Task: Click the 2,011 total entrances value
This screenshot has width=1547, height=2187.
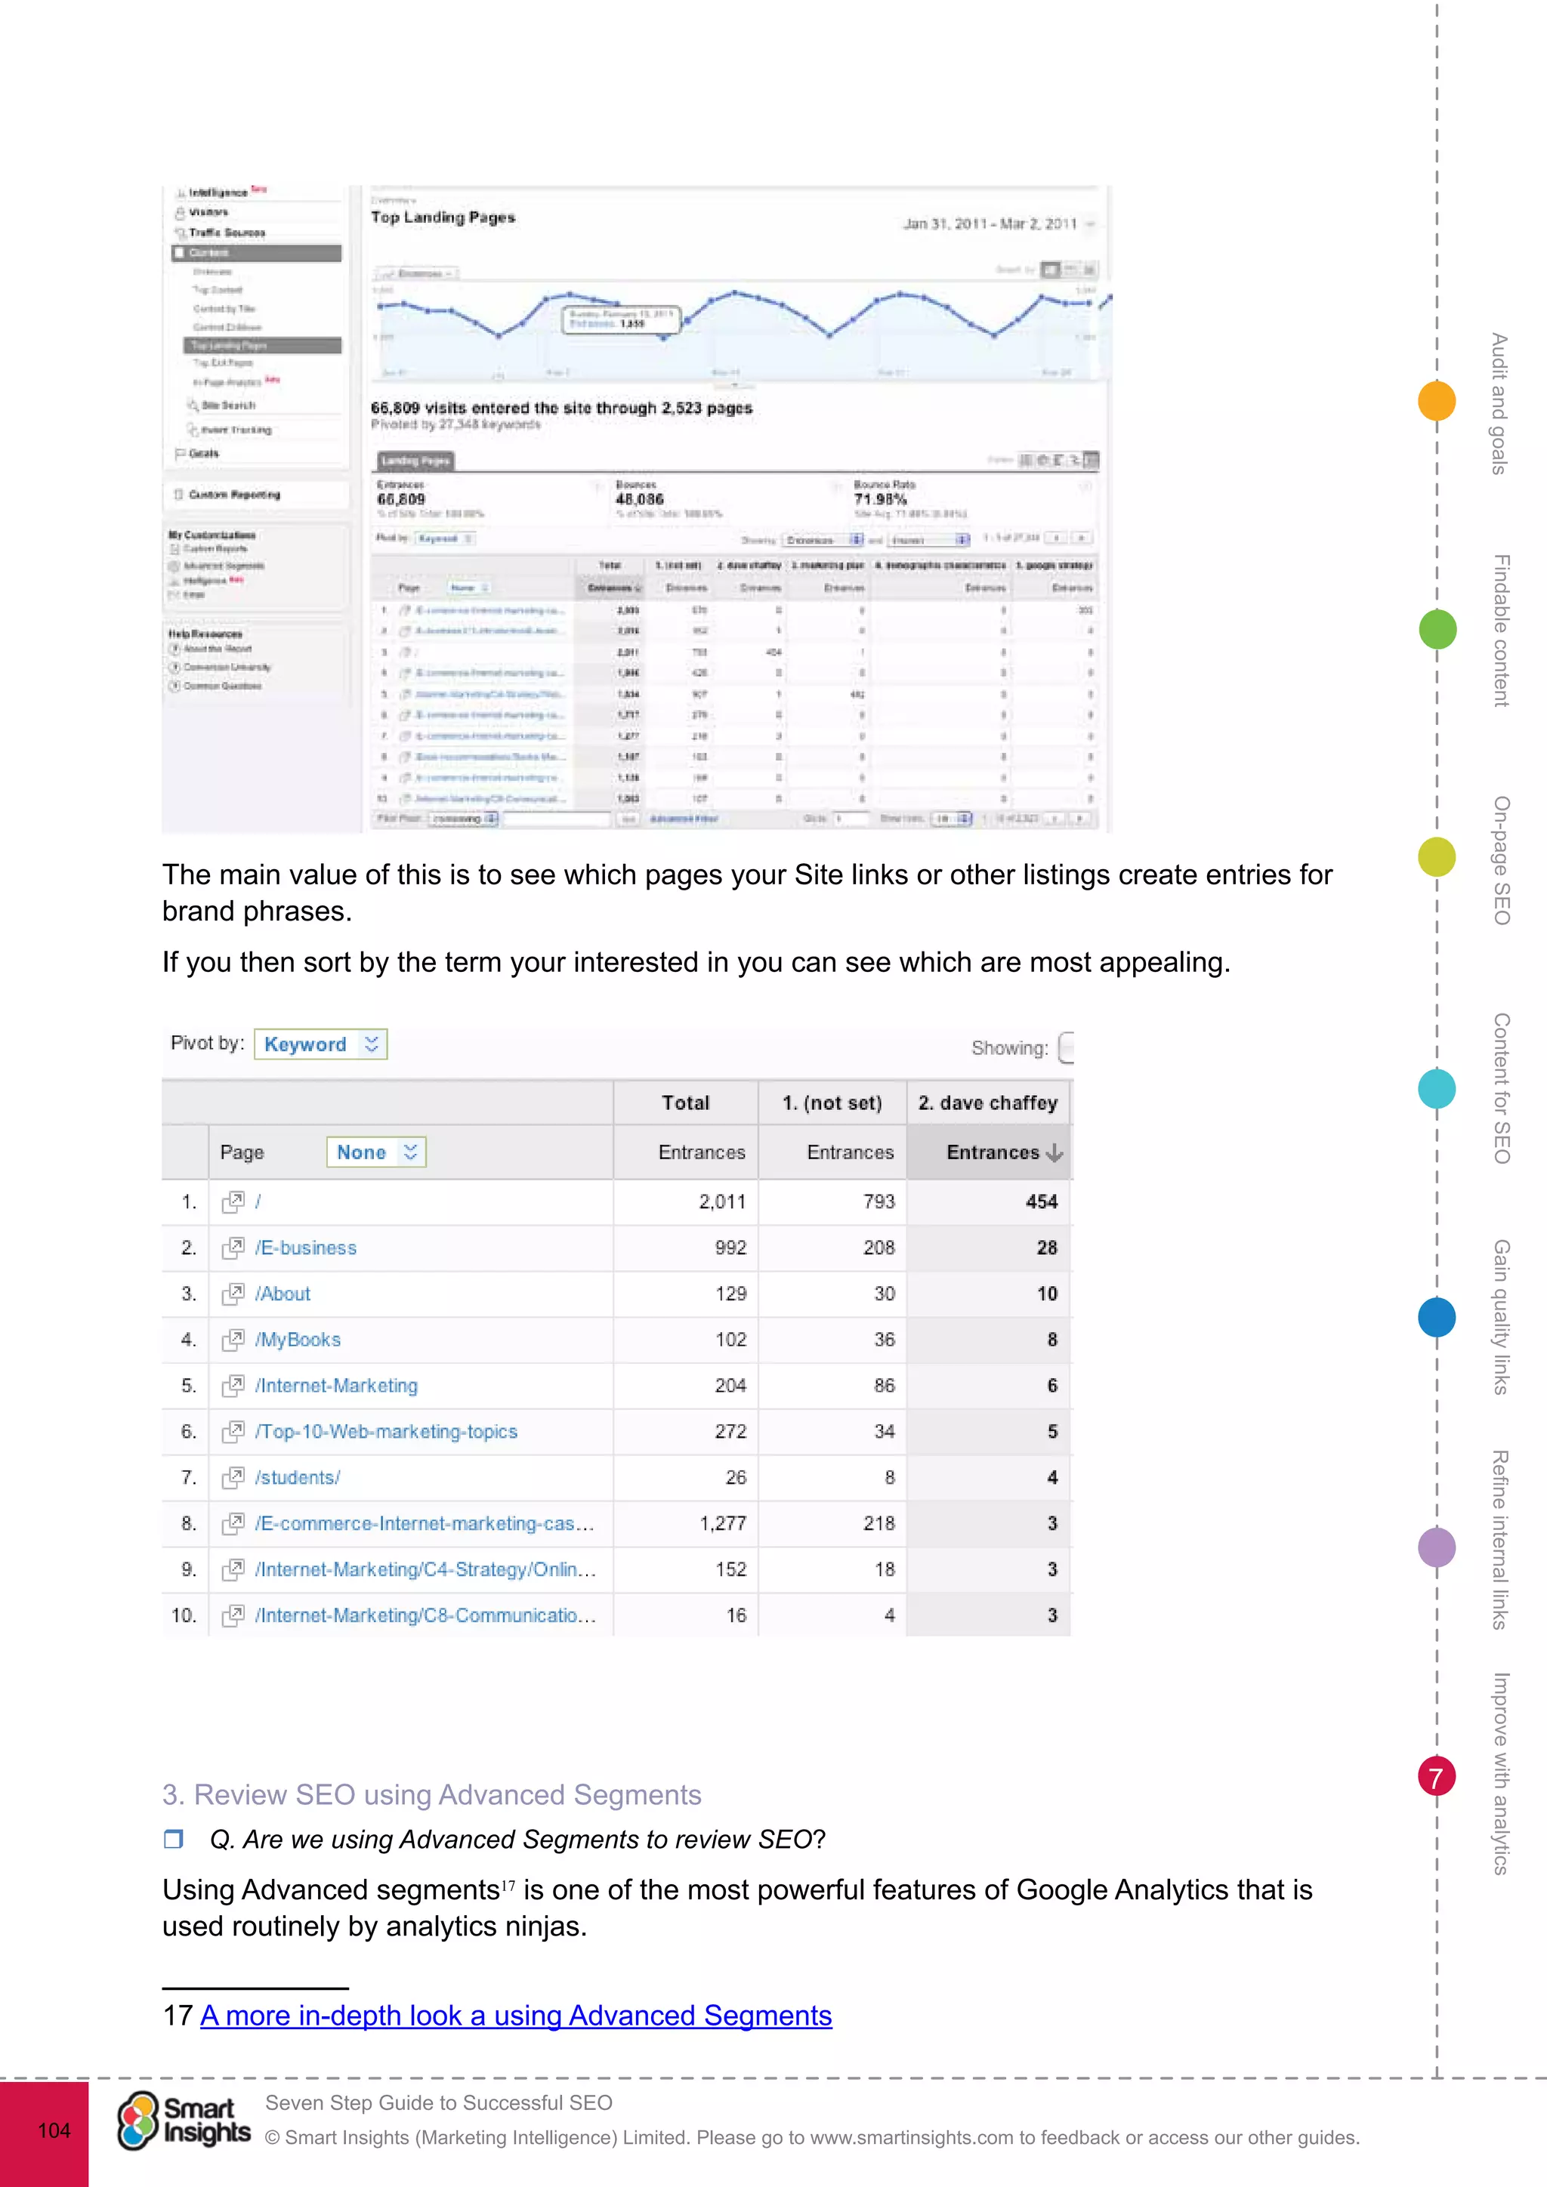Action: 722,1202
